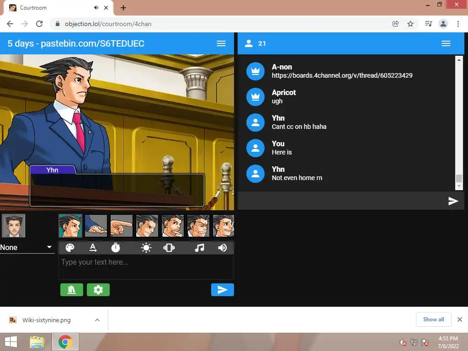View site security lock info
468x351 pixels.
pyautogui.click(x=58, y=24)
